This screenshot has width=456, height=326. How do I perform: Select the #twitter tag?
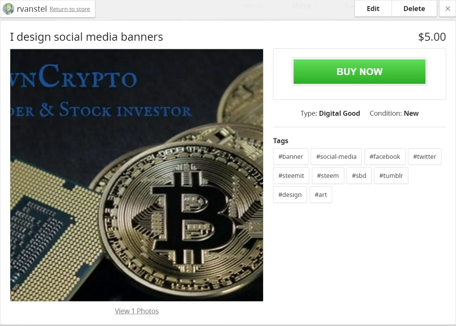tap(425, 157)
